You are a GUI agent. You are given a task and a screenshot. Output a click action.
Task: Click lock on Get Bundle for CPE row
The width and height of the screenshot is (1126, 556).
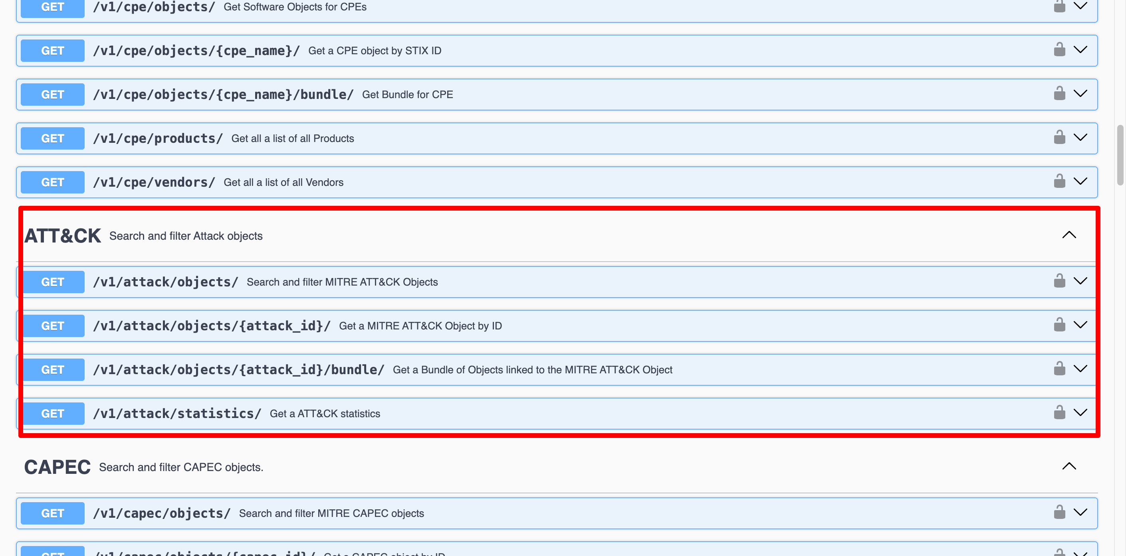pos(1059,94)
